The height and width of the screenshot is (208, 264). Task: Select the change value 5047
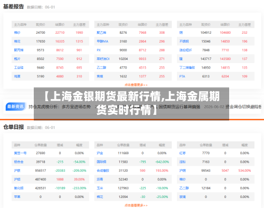click(225, 171)
